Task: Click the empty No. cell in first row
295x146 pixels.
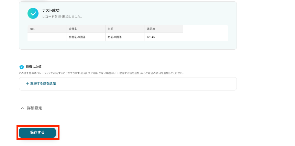Action: (46, 37)
